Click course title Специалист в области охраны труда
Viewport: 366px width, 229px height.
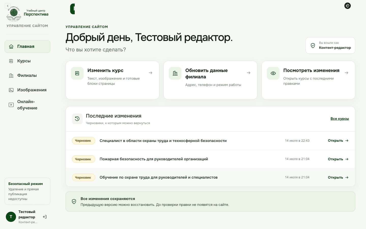(x=163, y=141)
